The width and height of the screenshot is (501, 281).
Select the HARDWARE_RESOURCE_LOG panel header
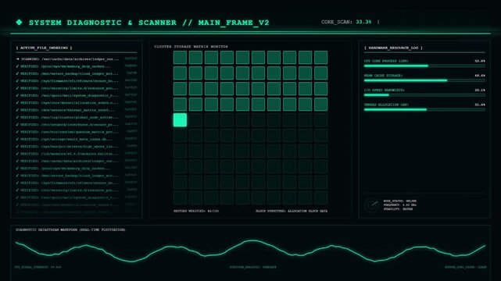coord(393,48)
